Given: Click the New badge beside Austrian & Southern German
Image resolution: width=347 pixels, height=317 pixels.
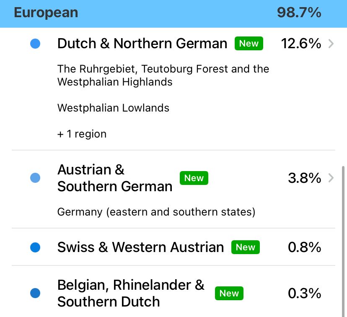Looking at the screenshot, I should pyautogui.click(x=194, y=178).
